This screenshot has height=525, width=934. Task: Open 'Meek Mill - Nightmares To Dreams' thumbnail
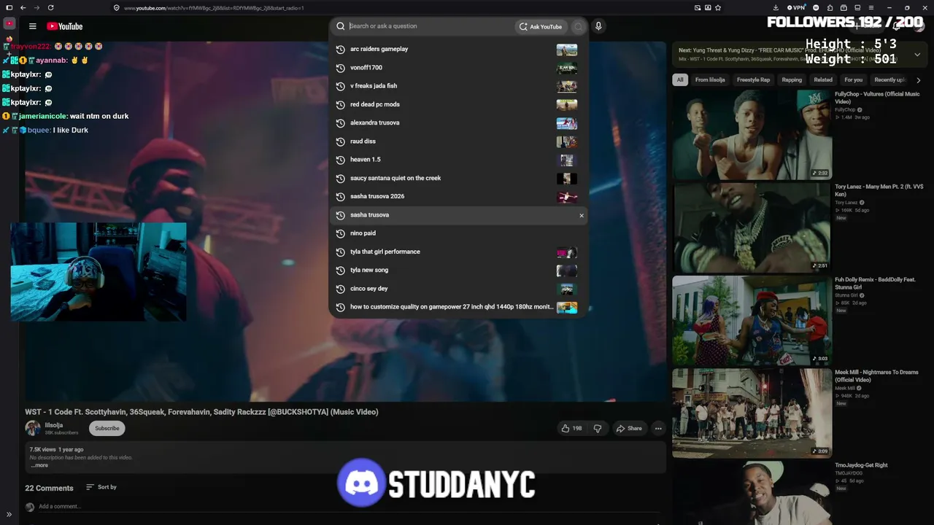752,413
